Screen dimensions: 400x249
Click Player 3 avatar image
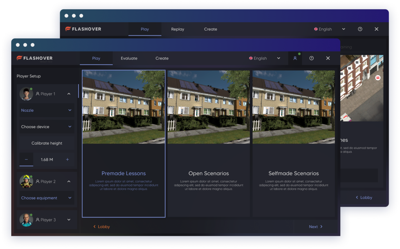click(26, 220)
